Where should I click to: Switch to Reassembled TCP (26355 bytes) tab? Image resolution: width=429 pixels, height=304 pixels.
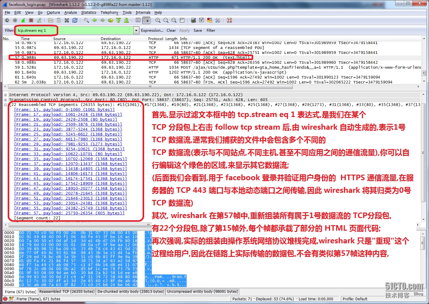(x=67, y=291)
